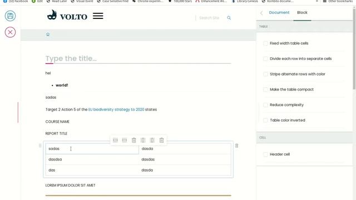The width and height of the screenshot is (356, 200).
Task: Click the Type the title field
Action: [x=138, y=58]
